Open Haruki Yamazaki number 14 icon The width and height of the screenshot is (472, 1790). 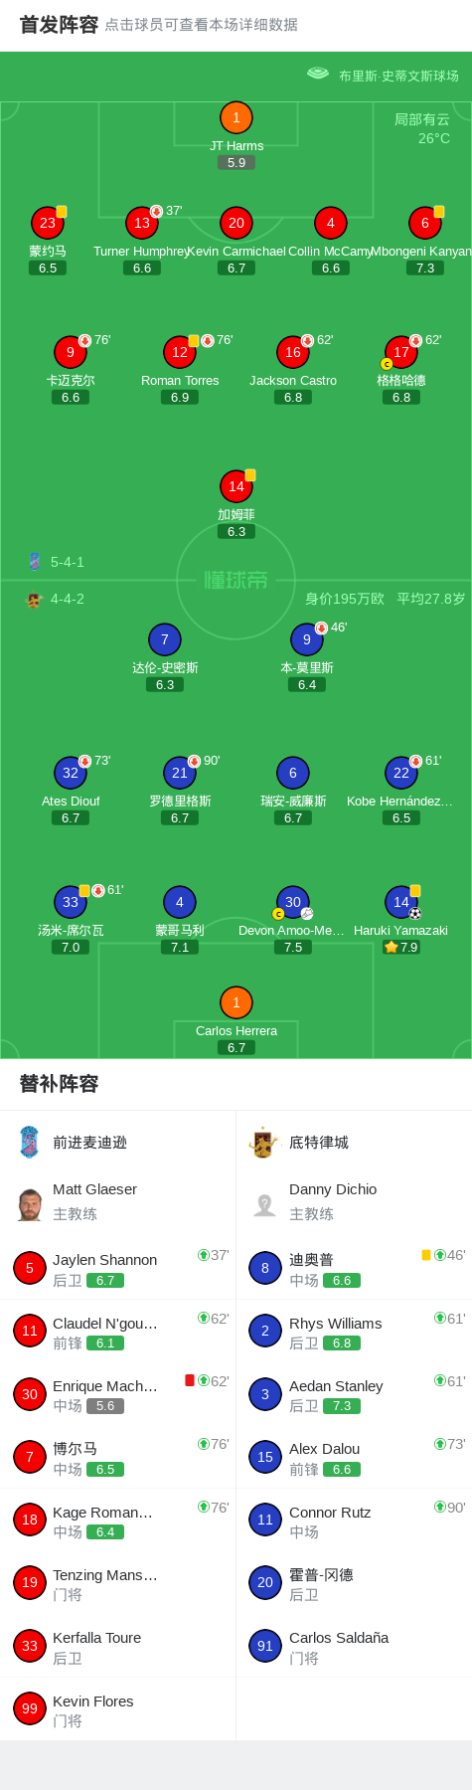click(x=401, y=902)
